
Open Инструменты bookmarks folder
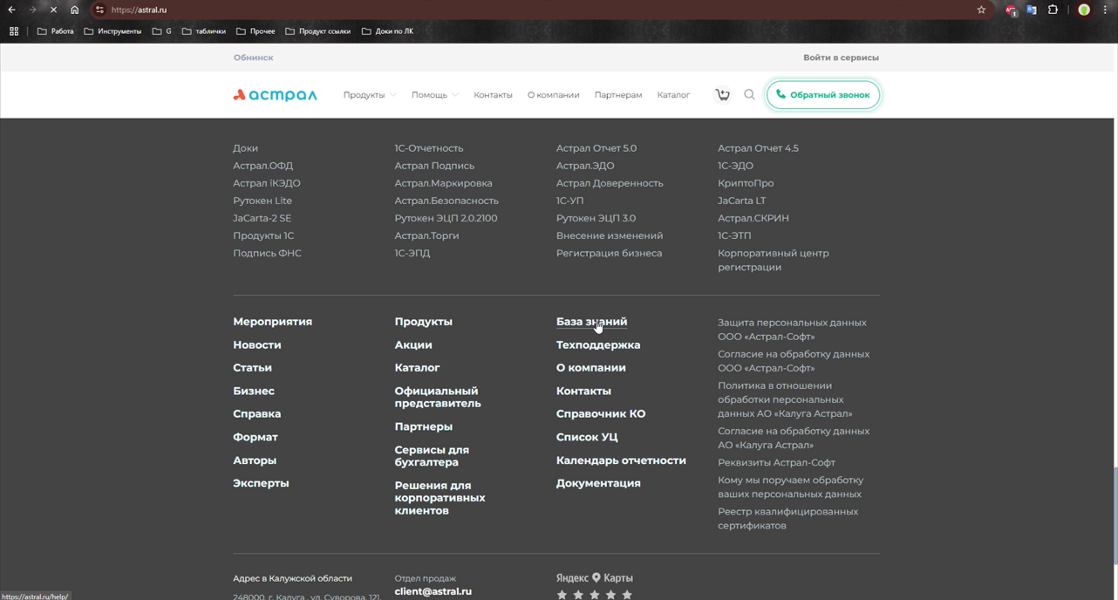point(112,31)
